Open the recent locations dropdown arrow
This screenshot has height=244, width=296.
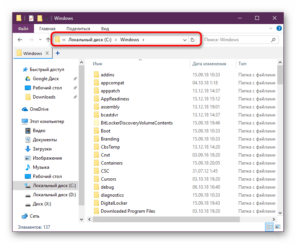(40, 40)
